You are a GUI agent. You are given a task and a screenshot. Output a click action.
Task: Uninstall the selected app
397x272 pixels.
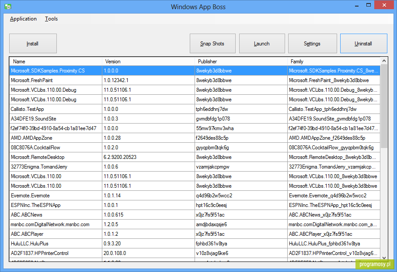[364, 44]
